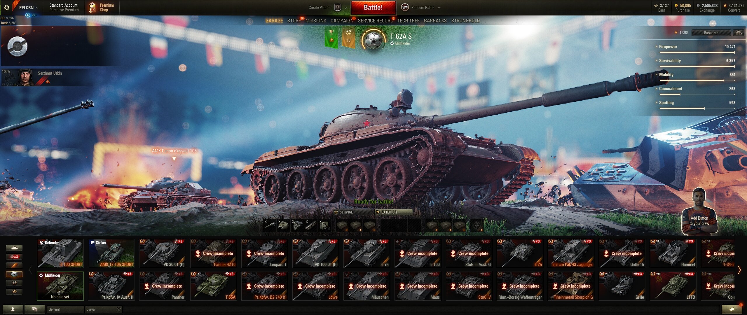Click the red Battle! button
Screen dimensions: 747x315
(x=373, y=8)
